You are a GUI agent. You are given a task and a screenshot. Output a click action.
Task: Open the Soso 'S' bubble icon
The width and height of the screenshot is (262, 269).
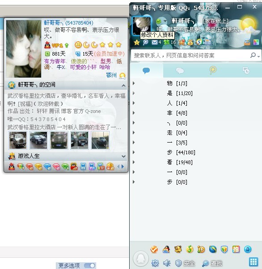pyautogui.click(x=199, y=42)
